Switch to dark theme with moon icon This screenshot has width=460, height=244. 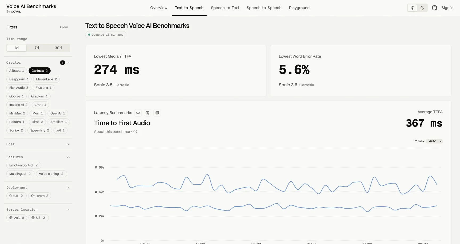pos(422,8)
